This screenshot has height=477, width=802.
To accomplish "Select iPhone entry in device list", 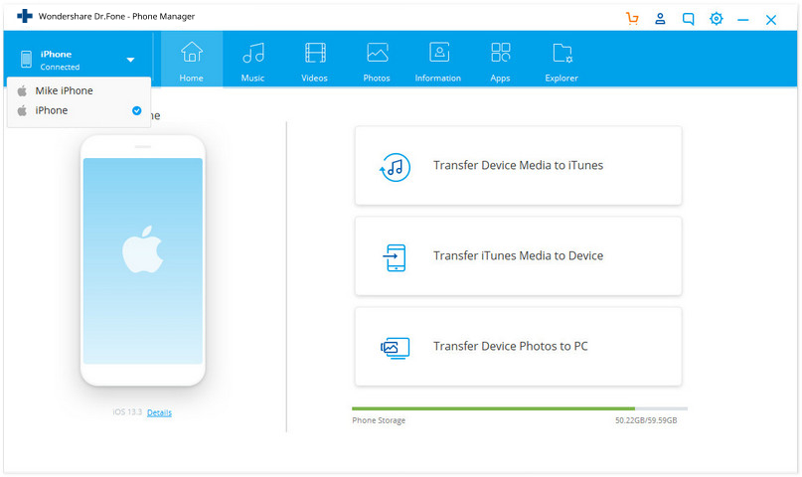I will (x=79, y=110).
